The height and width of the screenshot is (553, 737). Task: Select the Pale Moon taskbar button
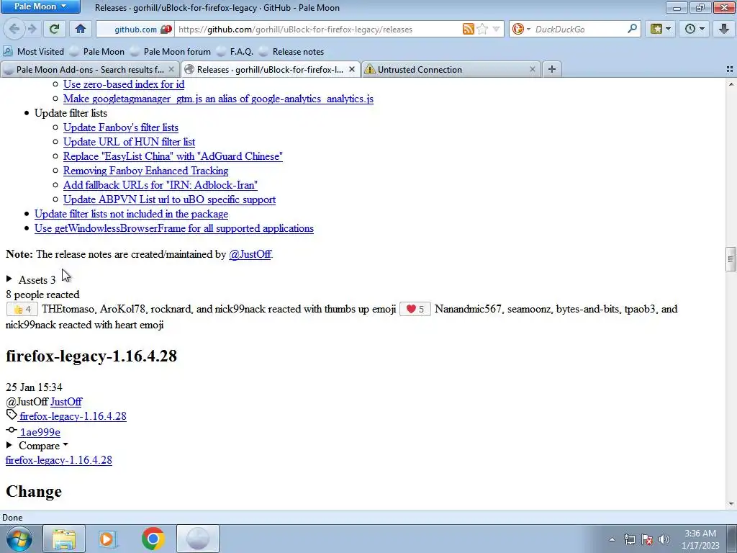point(198,539)
